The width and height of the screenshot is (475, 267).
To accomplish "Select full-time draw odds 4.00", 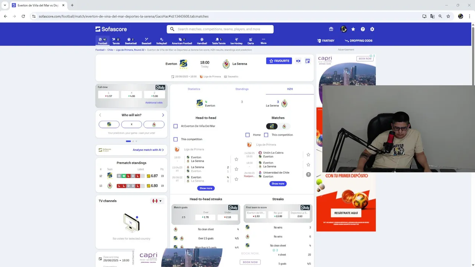I will point(131,95).
